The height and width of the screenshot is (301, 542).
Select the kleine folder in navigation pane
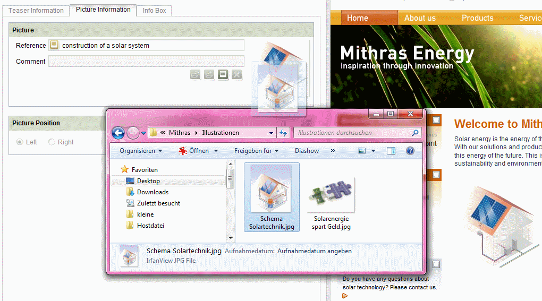point(145,214)
